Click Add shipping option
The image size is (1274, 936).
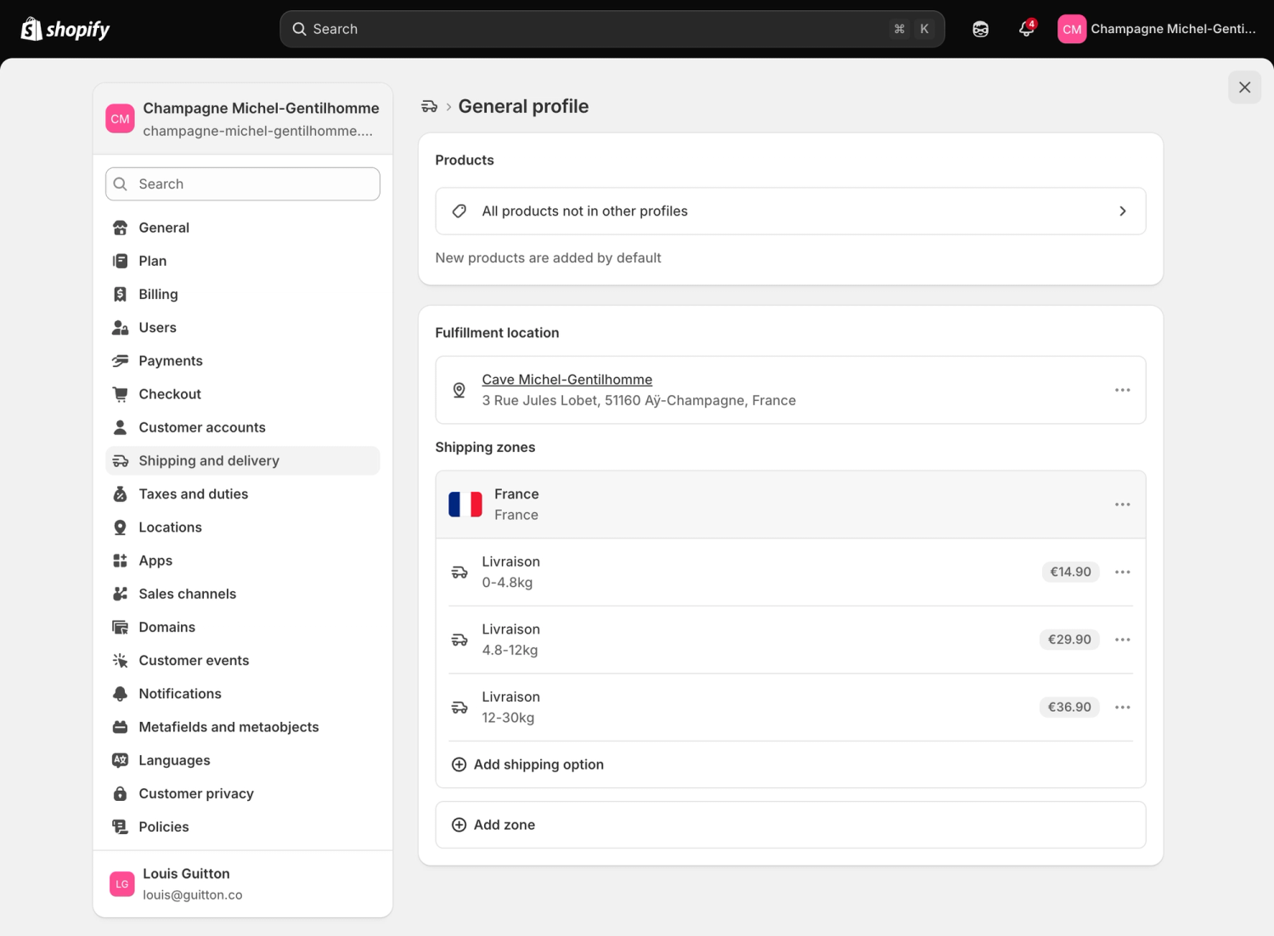527,764
